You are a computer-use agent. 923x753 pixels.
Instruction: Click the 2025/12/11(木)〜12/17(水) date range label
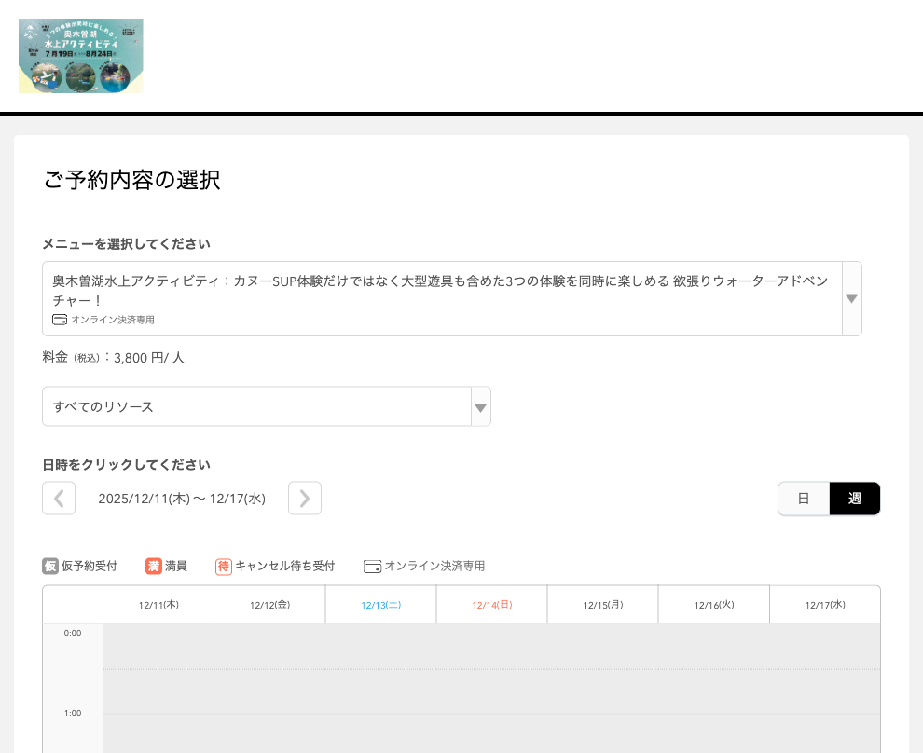click(182, 498)
